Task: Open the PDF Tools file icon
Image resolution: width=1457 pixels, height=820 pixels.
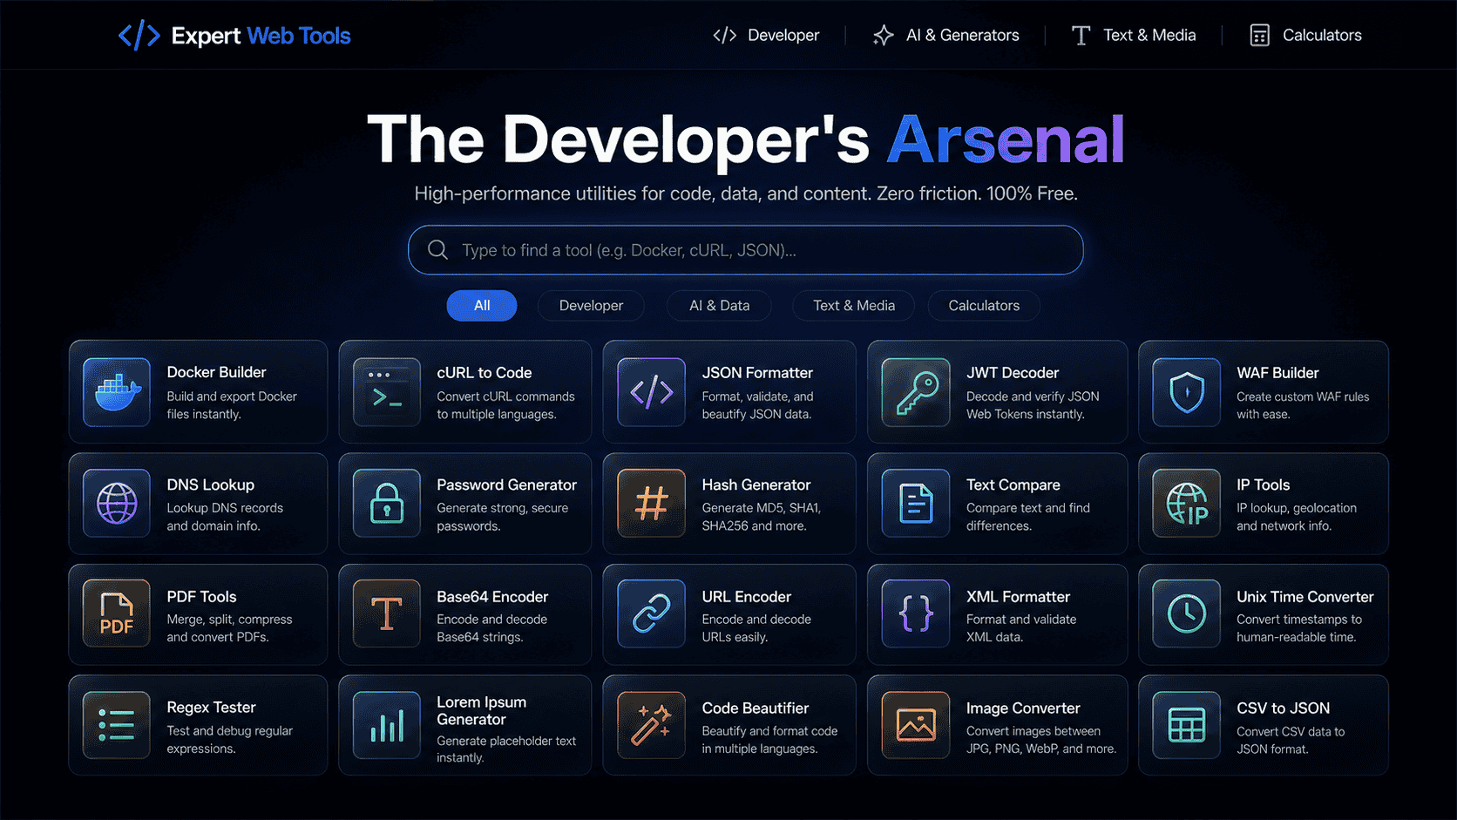Action: (x=117, y=614)
